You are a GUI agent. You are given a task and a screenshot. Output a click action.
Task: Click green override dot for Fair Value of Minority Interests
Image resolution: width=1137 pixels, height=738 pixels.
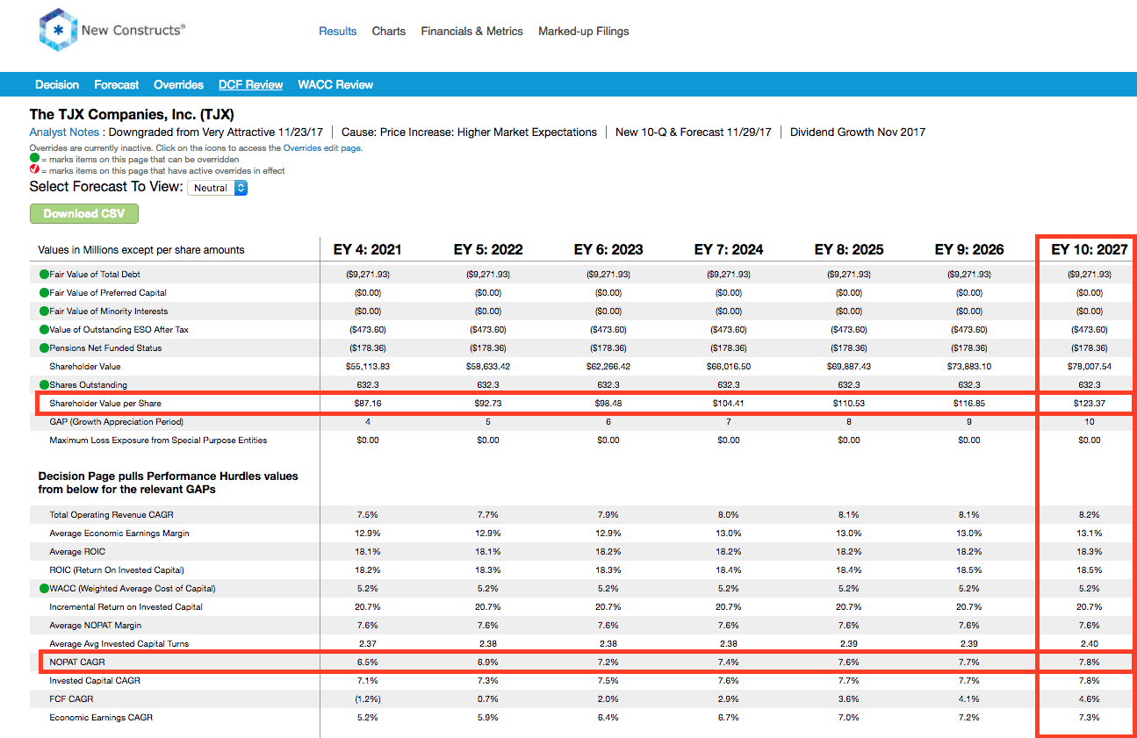[44, 312]
